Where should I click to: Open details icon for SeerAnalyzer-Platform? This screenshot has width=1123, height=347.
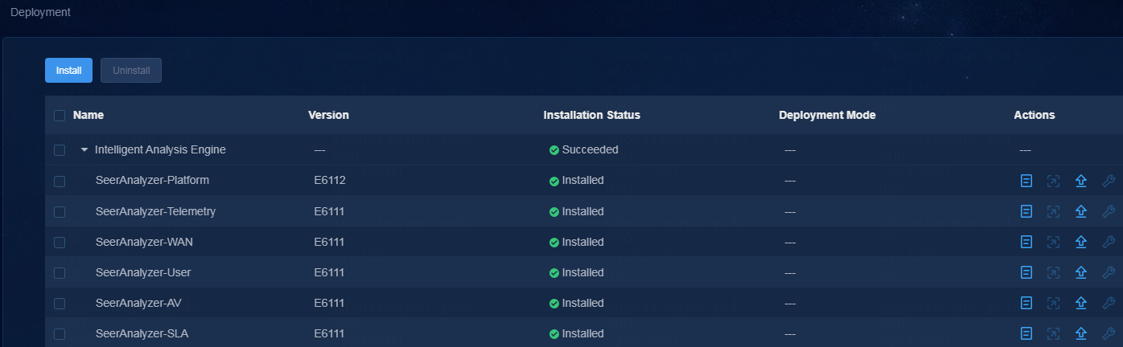click(x=1026, y=181)
